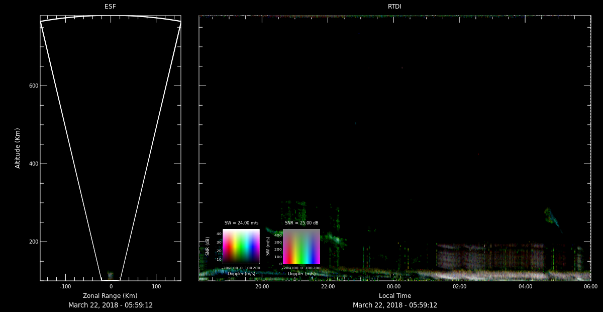Click the 100 zonal range tick label
Viewport: 603px width, 312px height.
[x=156, y=286]
